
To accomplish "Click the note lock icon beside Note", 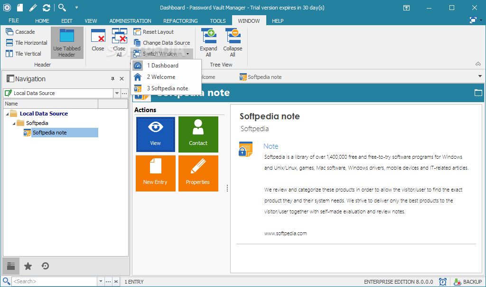I will click(x=245, y=149).
